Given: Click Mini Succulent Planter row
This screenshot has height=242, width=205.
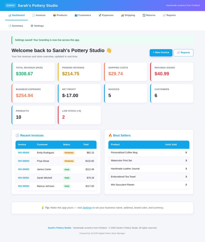Looking at the screenshot, I should [149, 185].
